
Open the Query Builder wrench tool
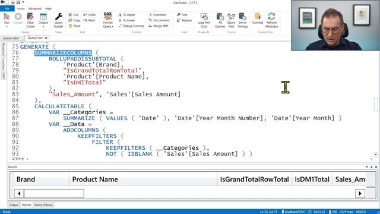click(58, 20)
